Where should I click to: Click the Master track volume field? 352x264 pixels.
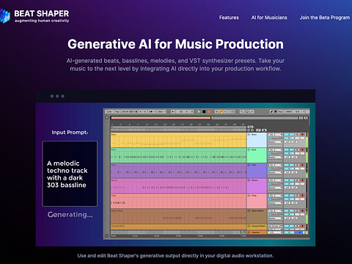pyautogui.click(x=289, y=232)
